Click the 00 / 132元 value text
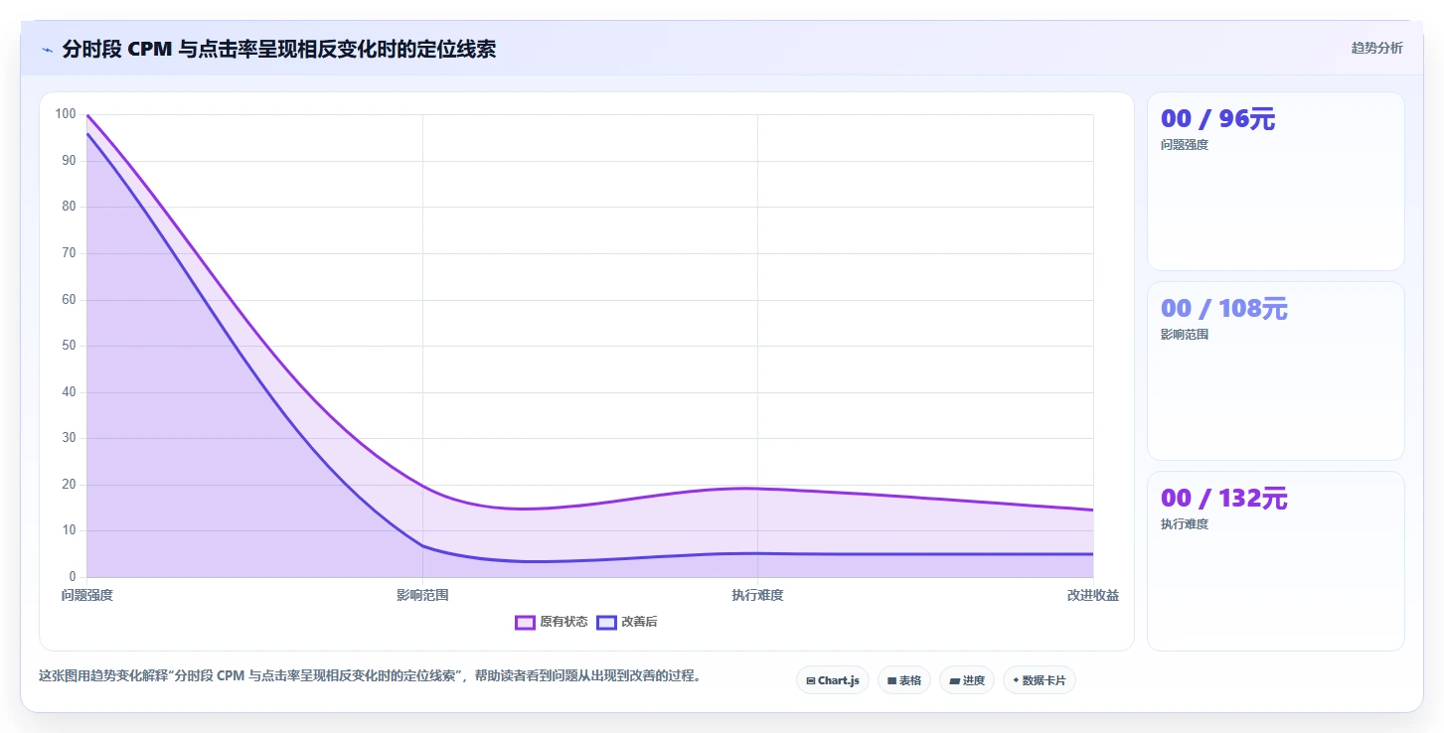The height and width of the screenshot is (733, 1444). coord(1224,499)
